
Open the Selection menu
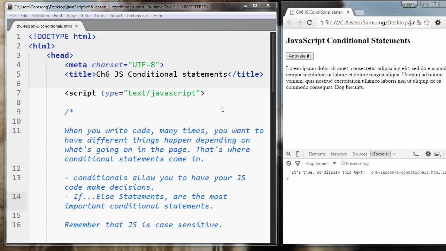click(x=41, y=16)
